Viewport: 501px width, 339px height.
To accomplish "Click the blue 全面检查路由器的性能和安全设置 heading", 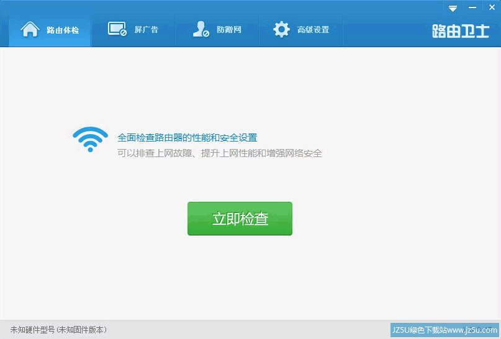I will [187, 137].
